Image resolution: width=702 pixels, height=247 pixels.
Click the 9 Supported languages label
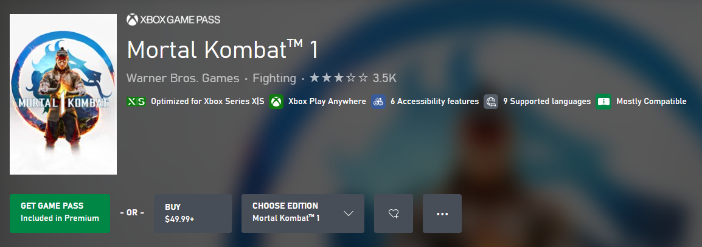[547, 102]
